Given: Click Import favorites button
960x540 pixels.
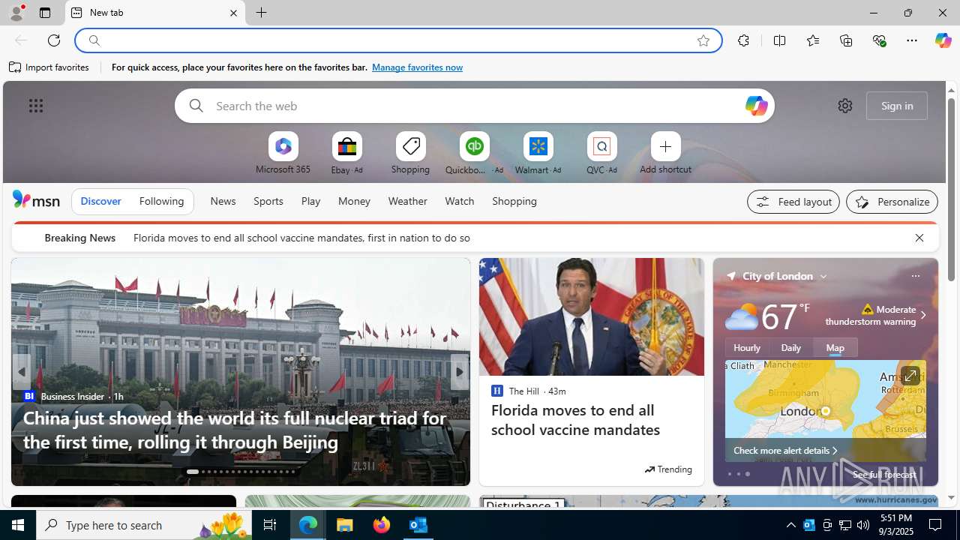Looking at the screenshot, I should (x=49, y=67).
